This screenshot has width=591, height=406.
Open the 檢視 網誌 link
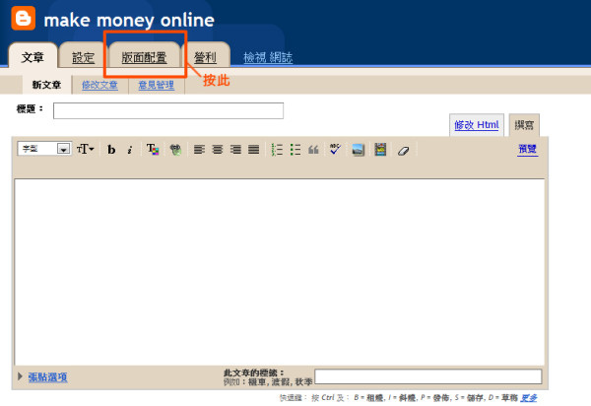(x=268, y=58)
